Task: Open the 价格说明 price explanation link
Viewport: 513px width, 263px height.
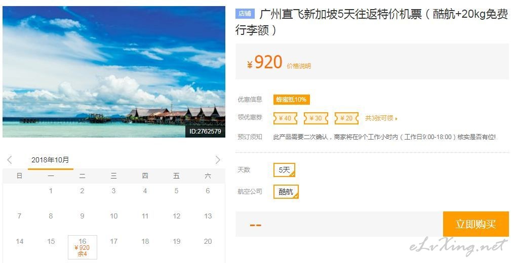Action: click(299, 66)
